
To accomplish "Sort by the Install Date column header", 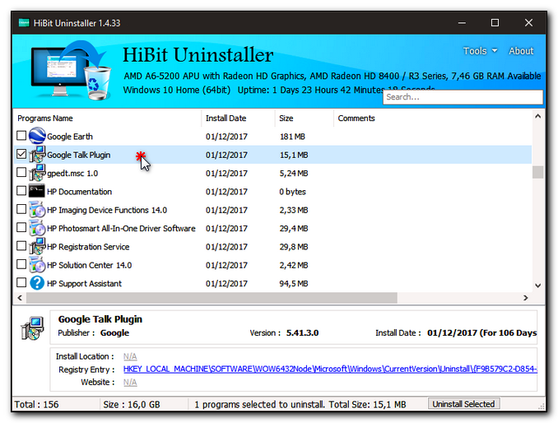I will (x=238, y=119).
